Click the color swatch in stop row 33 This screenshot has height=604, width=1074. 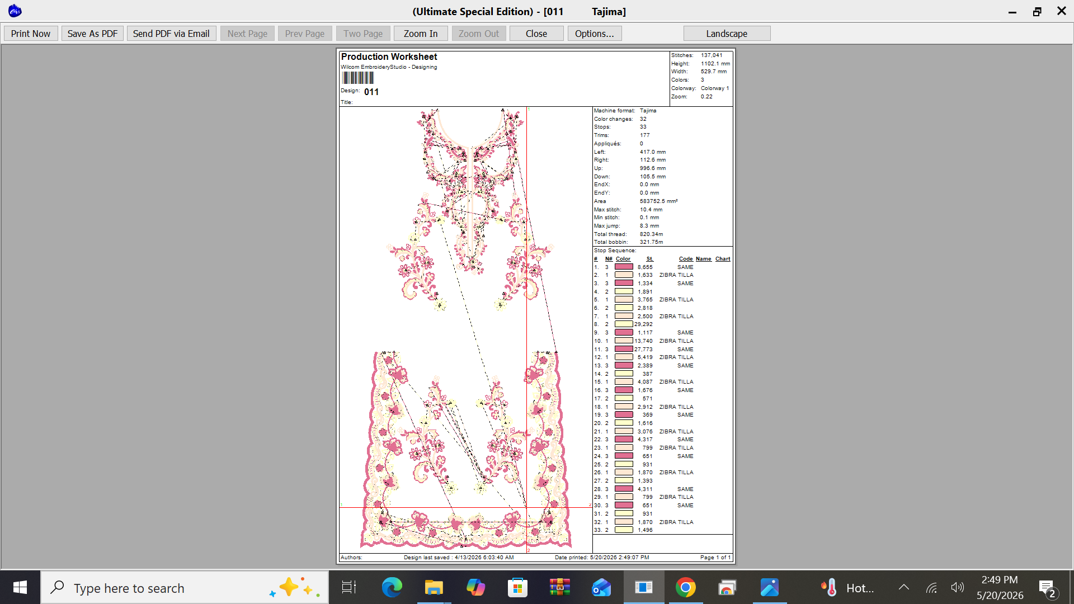[624, 530]
